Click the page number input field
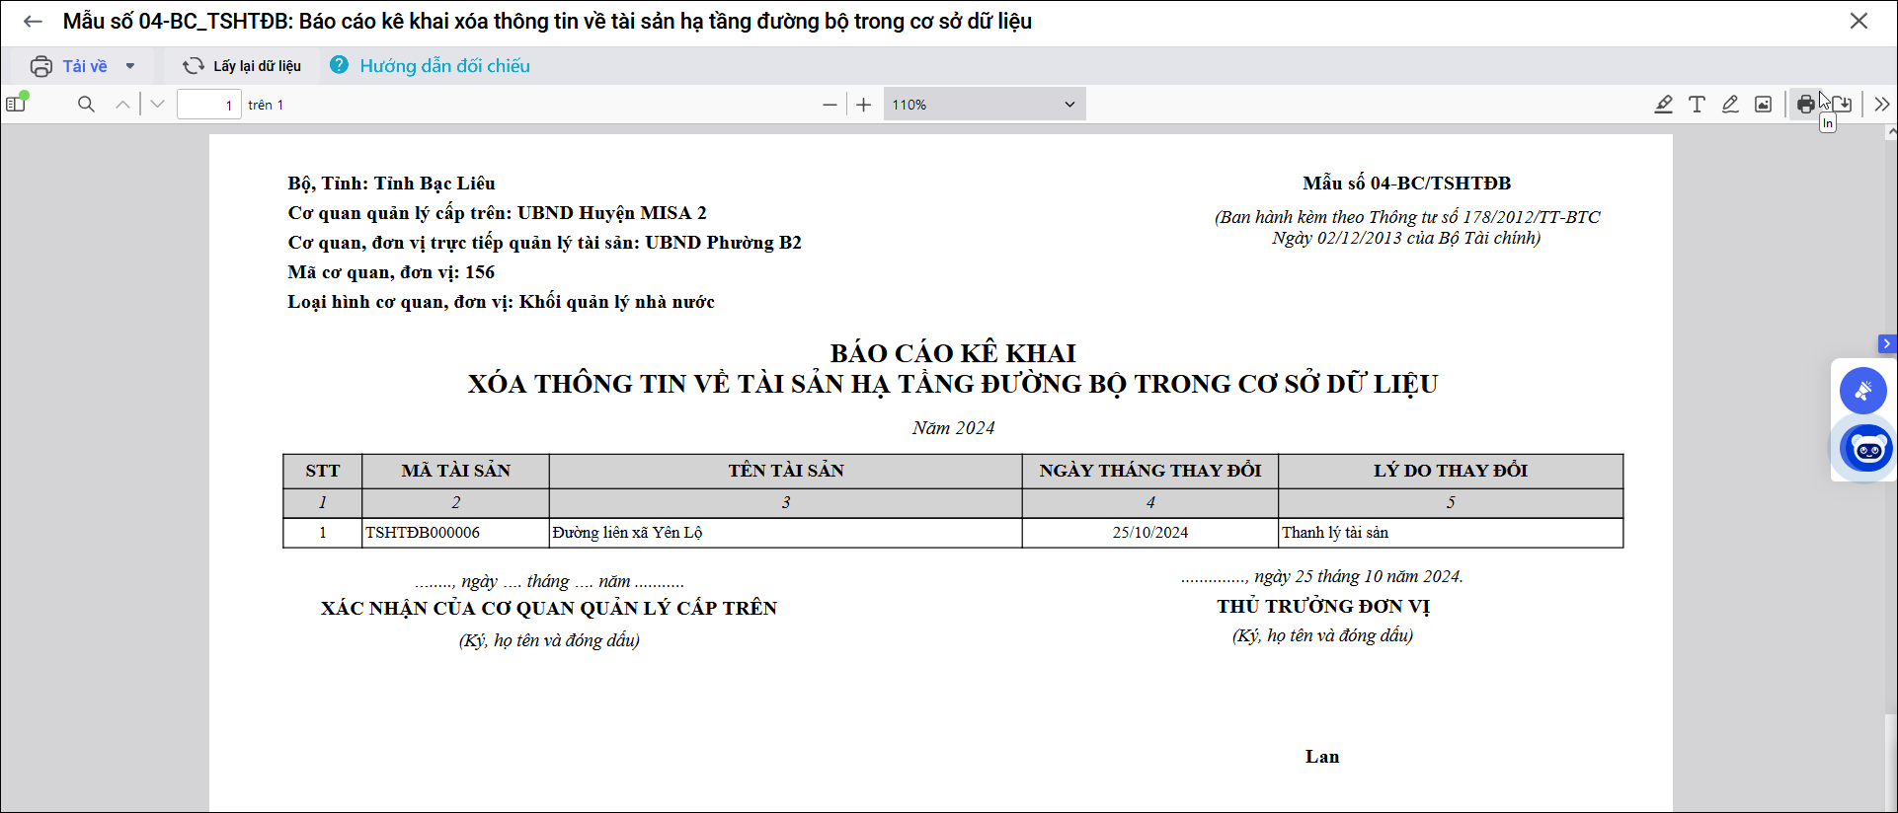The height and width of the screenshot is (813, 1898). point(209,105)
